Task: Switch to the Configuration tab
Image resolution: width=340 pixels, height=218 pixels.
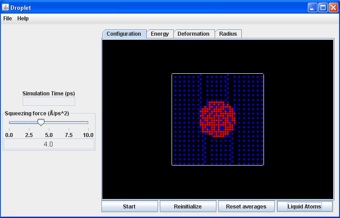Action: (124, 34)
